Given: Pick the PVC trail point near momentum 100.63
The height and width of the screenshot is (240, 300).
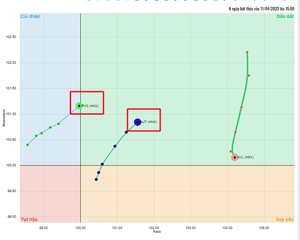Looking at the screenshot, I should point(41,133).
